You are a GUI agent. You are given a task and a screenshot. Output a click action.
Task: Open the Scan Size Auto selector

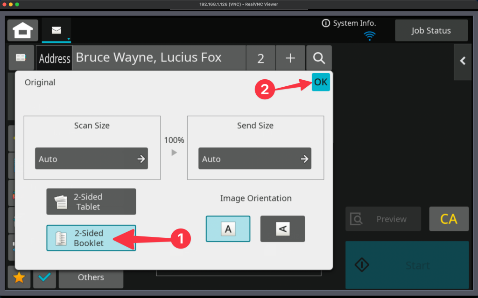click(x=91, y=159)
